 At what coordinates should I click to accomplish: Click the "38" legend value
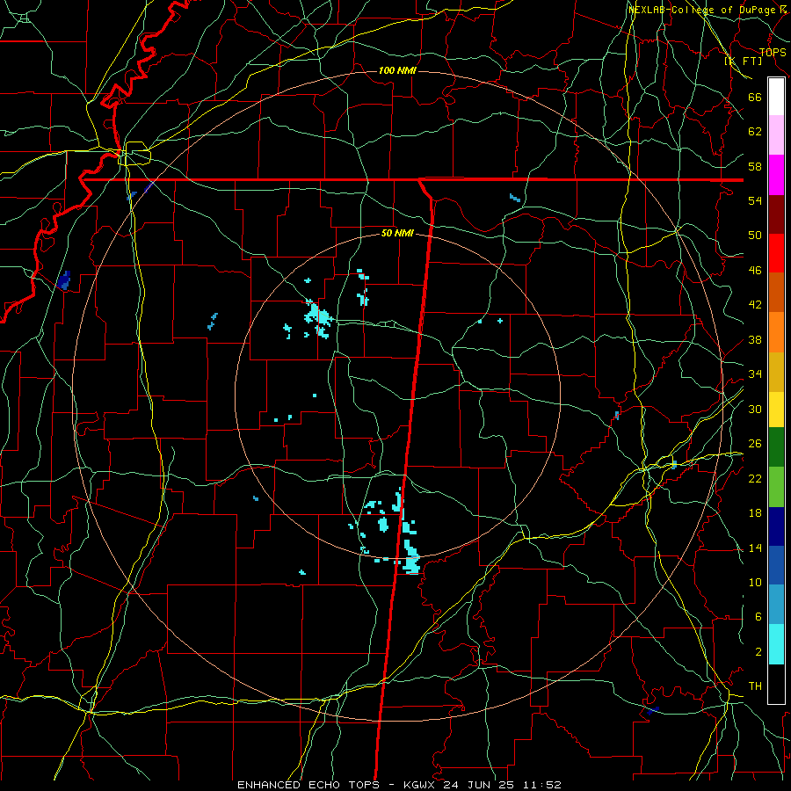click(x=755, y=340)
